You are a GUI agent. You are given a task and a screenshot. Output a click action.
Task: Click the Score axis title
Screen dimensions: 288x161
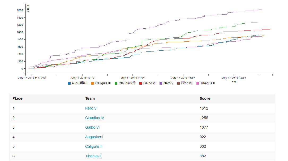coord(28,9)
